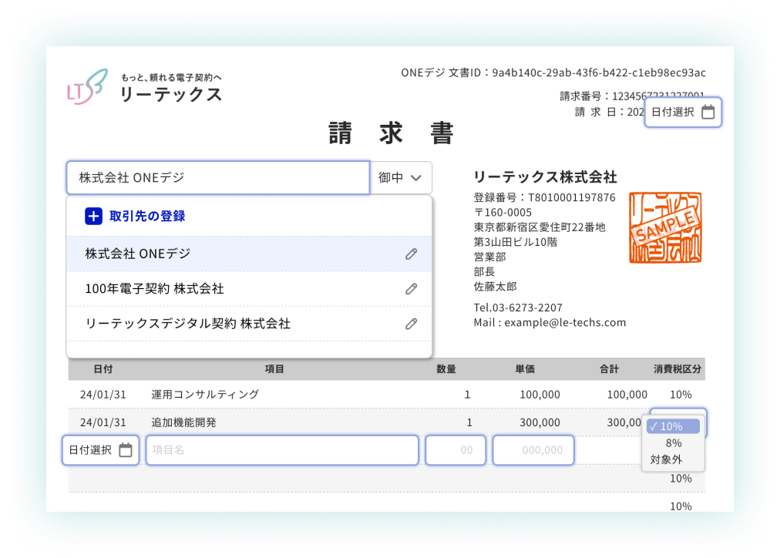Edit リーテックスデジタル契約 株式会社 using its pencil icon
Screen dimensions: 780x558
pyautogui.click(x=411, y=324)
